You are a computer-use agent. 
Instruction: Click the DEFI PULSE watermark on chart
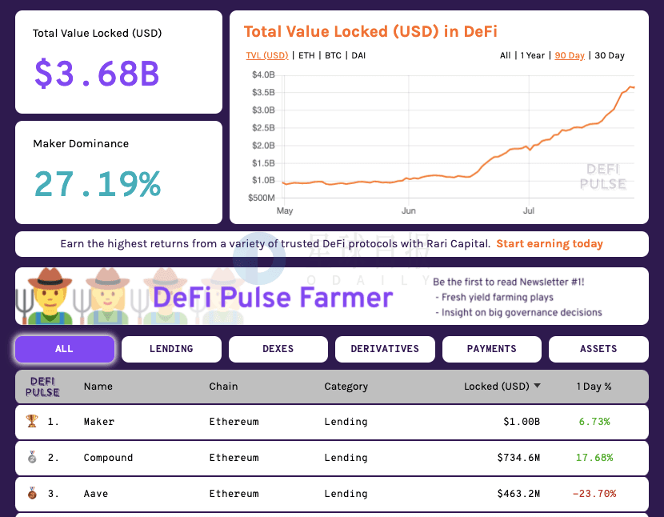[x=602, y=177]
